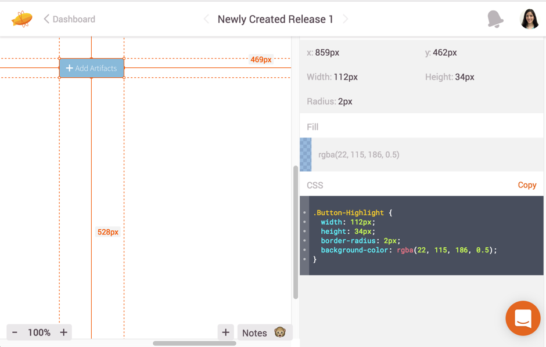Click the plus icon near the zoom controls
Image resolution: width=546 pixels, height=347 pixels.
point(225,332)
